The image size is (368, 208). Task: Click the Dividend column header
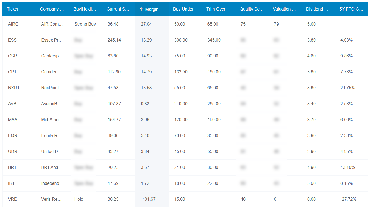tap(317, 9)
